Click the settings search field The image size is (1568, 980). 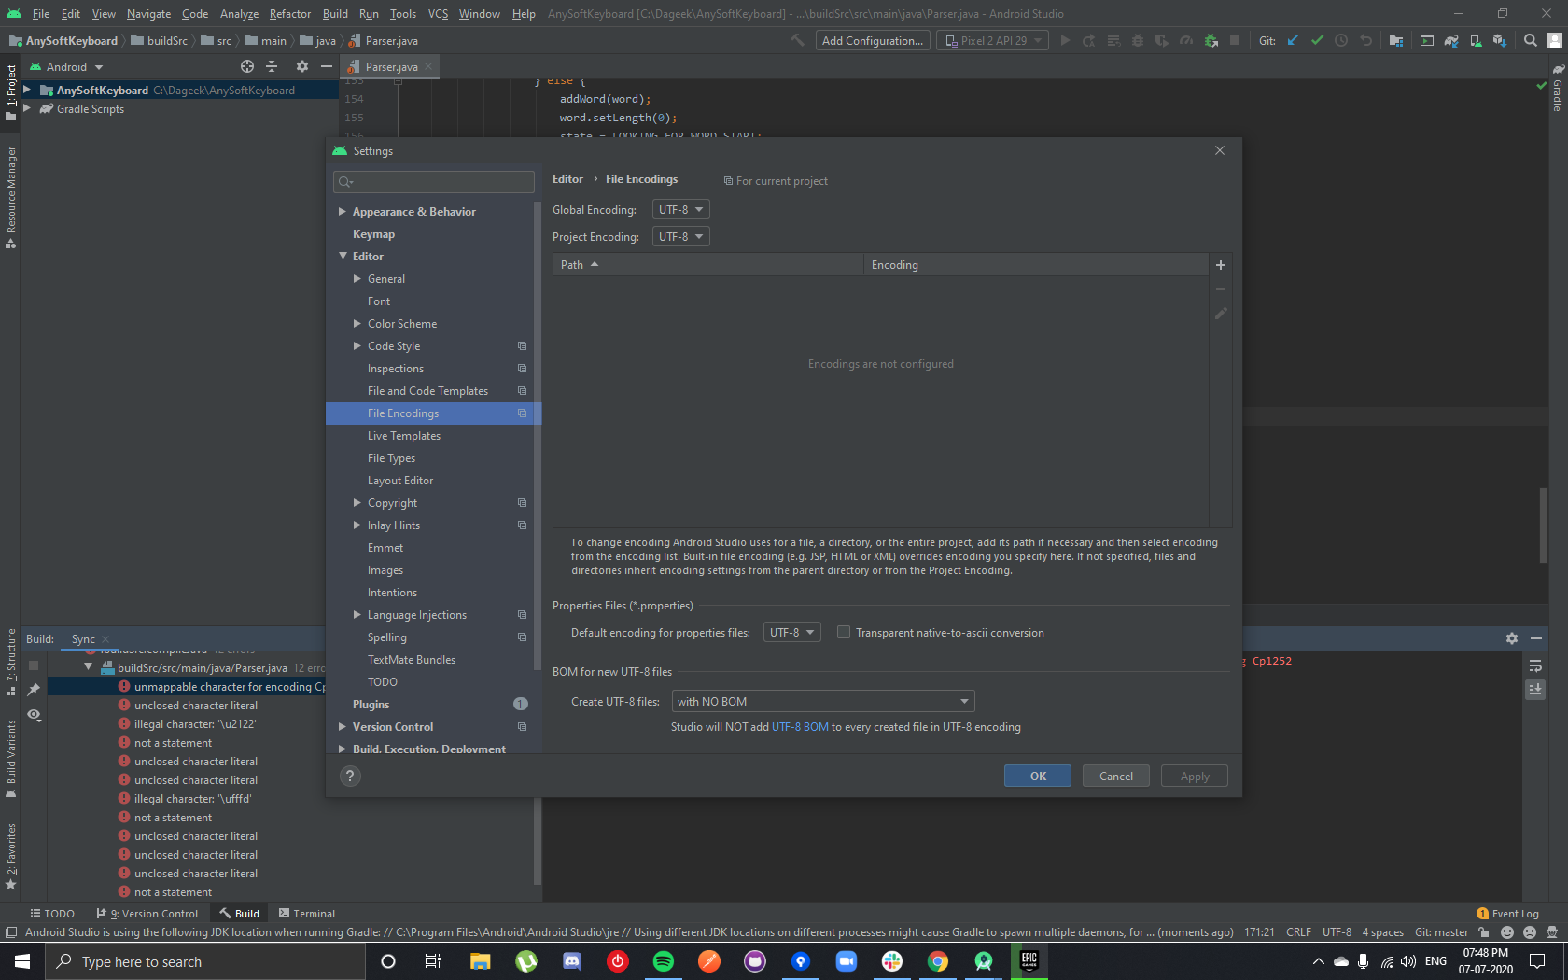tap(434, 182)
